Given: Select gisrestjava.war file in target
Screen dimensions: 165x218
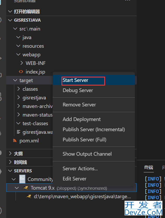Looking at the screenshot, I should point(38,132).
